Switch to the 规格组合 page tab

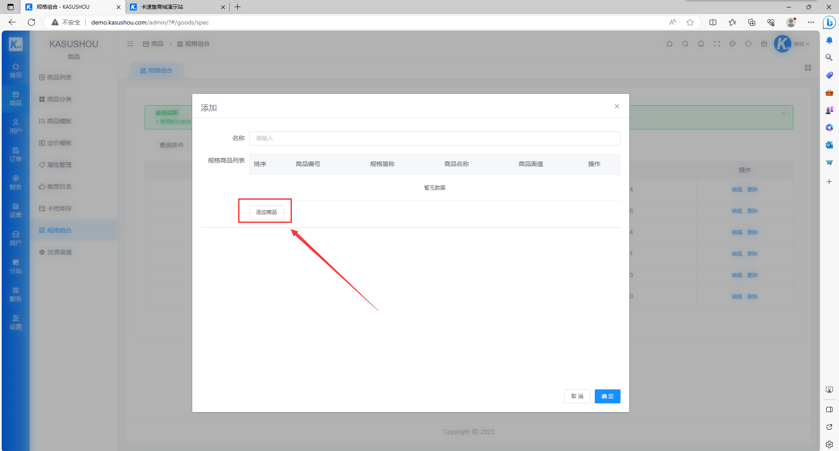coord(156,70)
